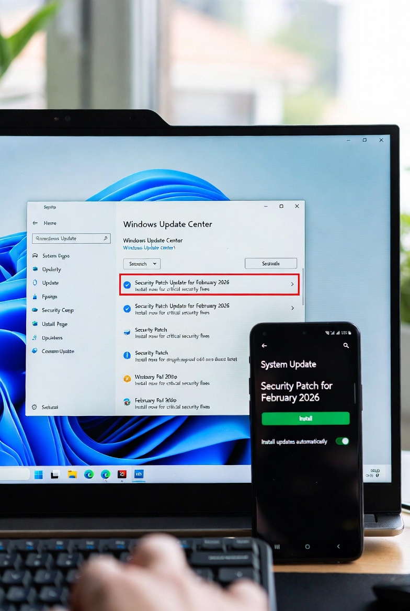Click the back arrow beside Home in Settings

point(35,223)
